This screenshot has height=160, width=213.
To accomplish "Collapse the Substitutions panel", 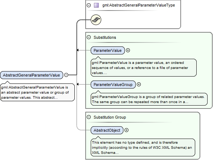I will [x=89, y=37].
